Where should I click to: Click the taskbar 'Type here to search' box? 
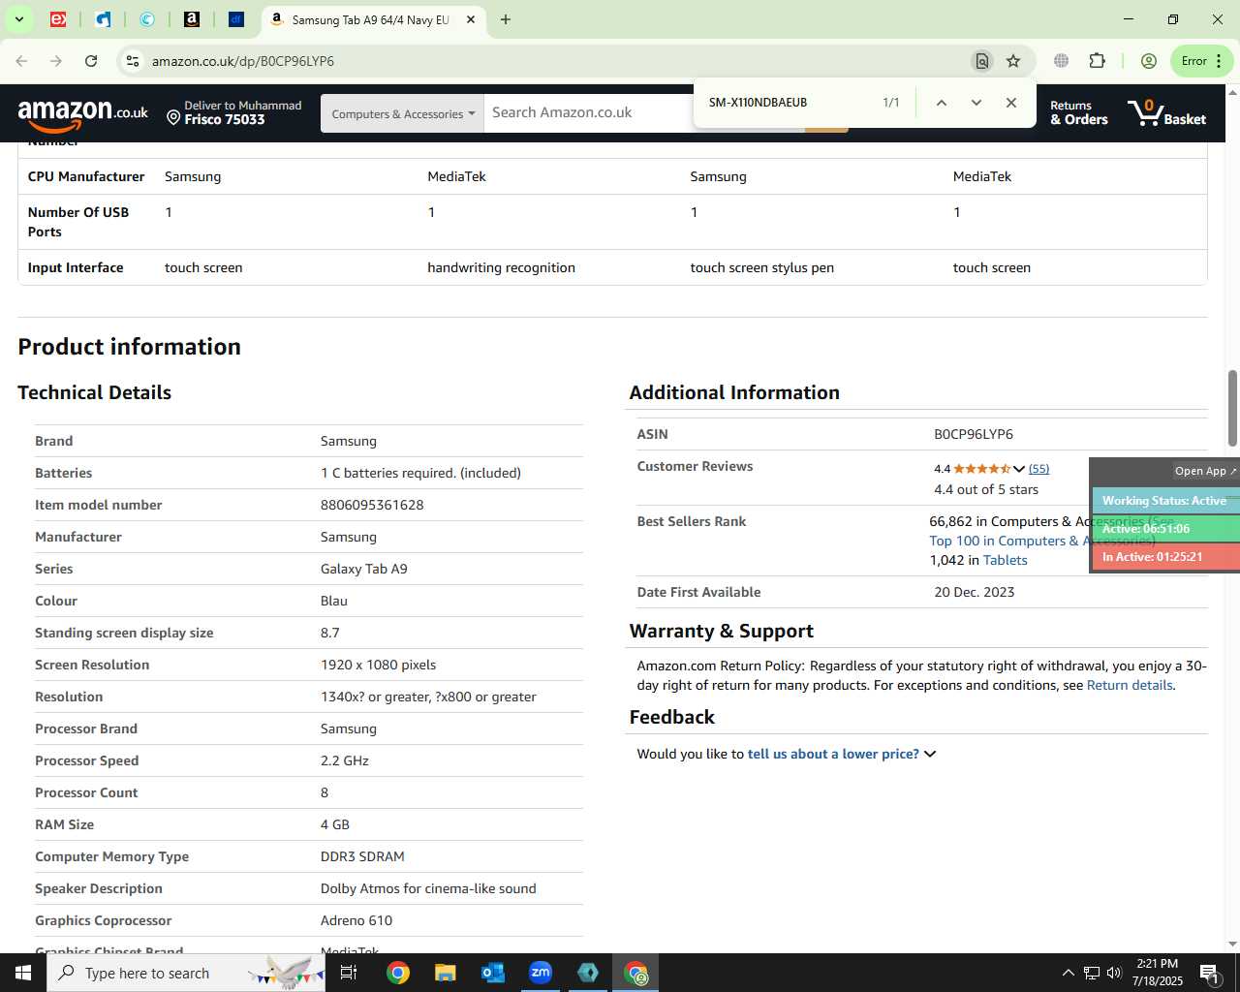pyautogui.click(x=186, y=973)
